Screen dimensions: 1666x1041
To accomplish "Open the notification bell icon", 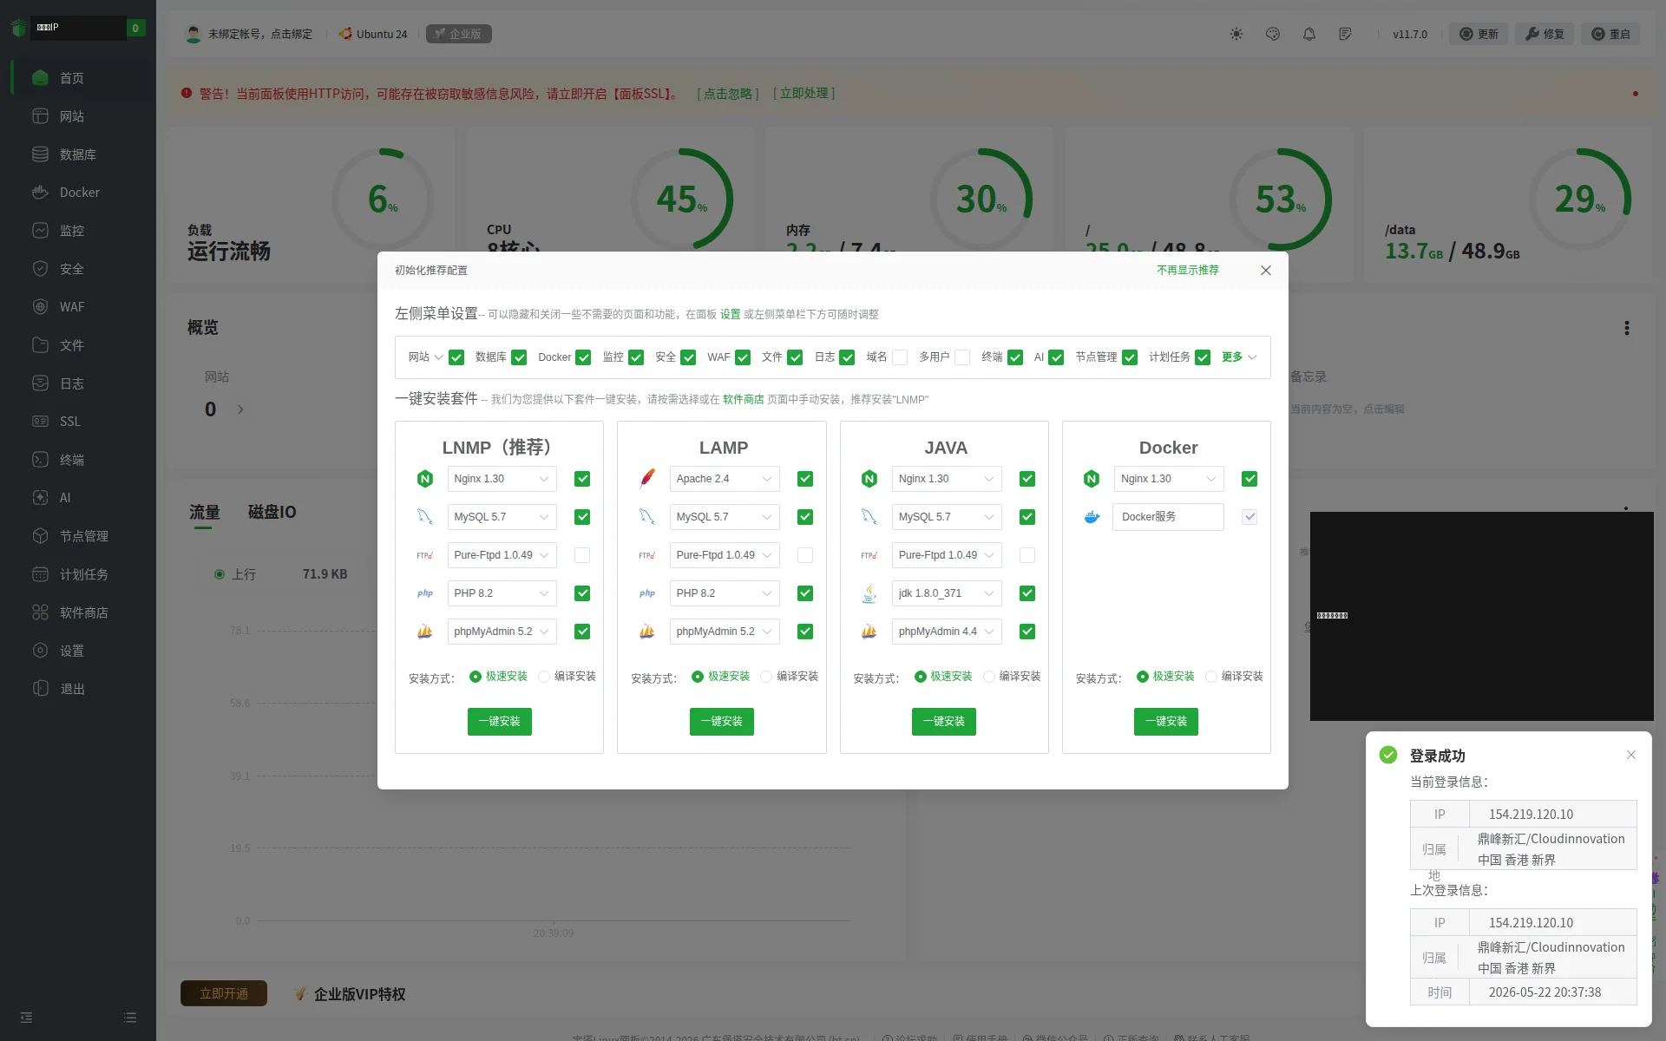I will pyautogui.click(x=1309, y=34).
